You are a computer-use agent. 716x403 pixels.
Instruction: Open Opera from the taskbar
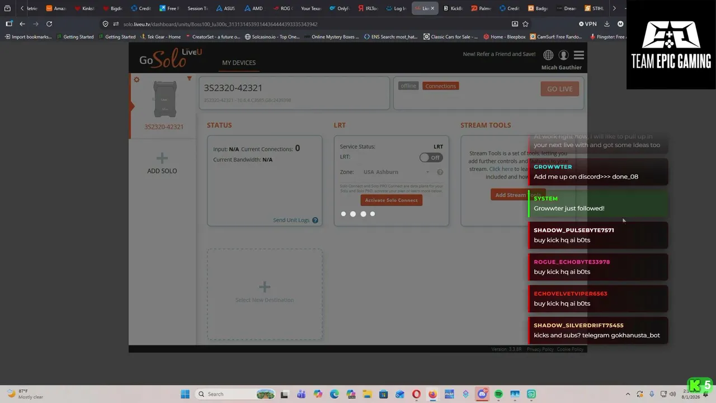416,394
